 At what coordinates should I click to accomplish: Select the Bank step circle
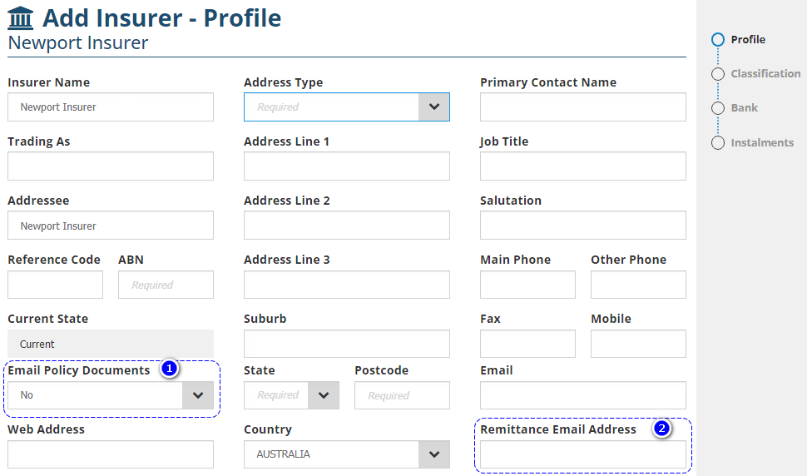[718, 108]
